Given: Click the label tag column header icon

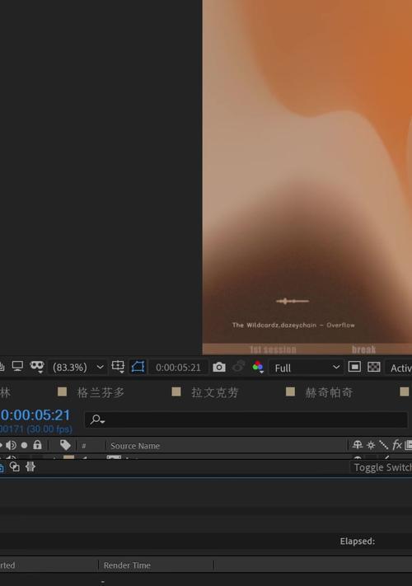Looking at the screenshot, I should pos(65,445).
